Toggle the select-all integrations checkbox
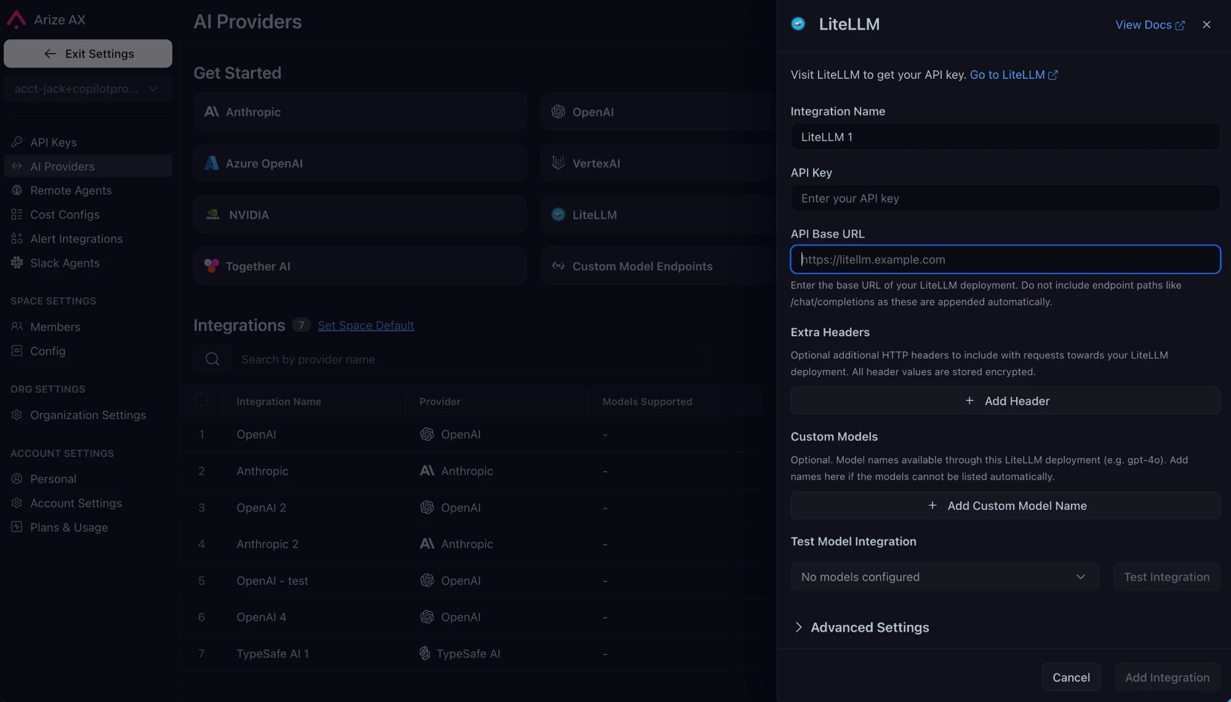Viewport: 1231px width, 702px height. pos(201,400)
